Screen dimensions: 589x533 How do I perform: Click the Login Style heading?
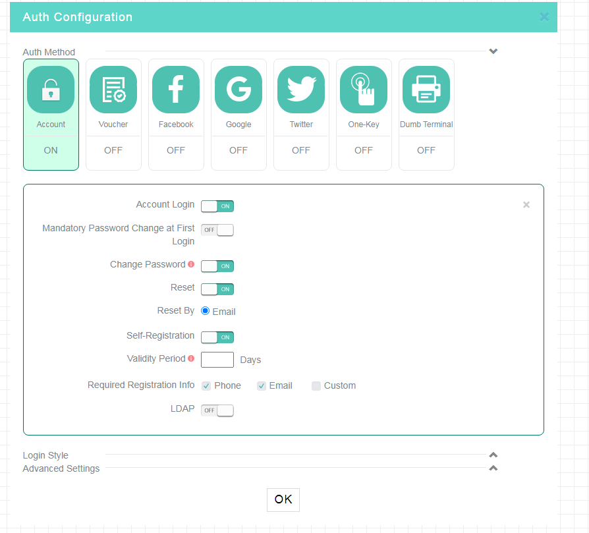coord(45,455)
